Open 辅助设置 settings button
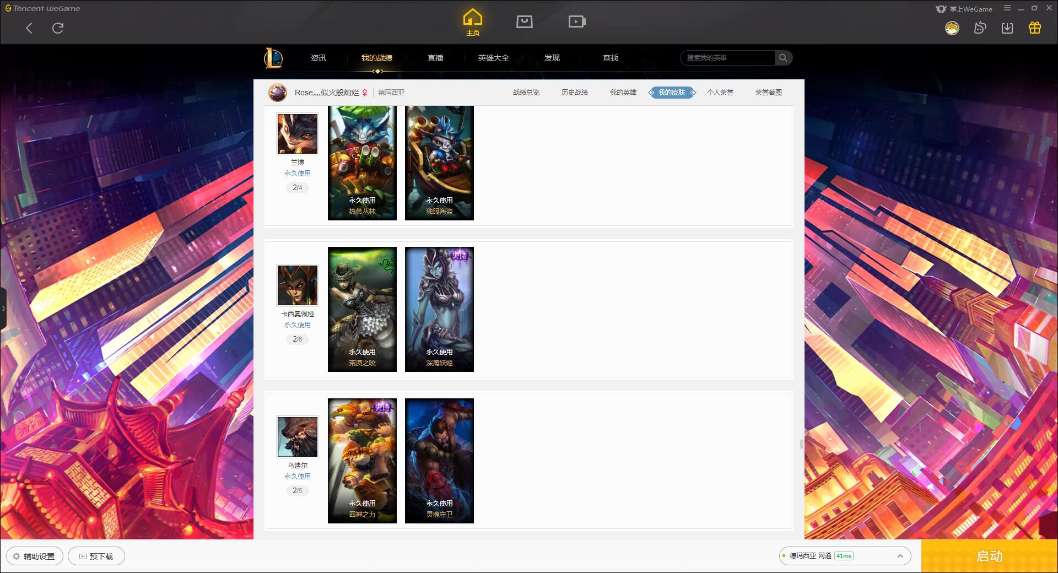 (x=34, y=556)
